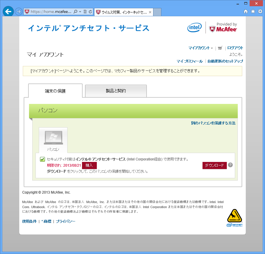This screenshot has height=254, width=265.
Task: Click the Intel Anti-Theft warning logo
Action: [x=235, y=218]
